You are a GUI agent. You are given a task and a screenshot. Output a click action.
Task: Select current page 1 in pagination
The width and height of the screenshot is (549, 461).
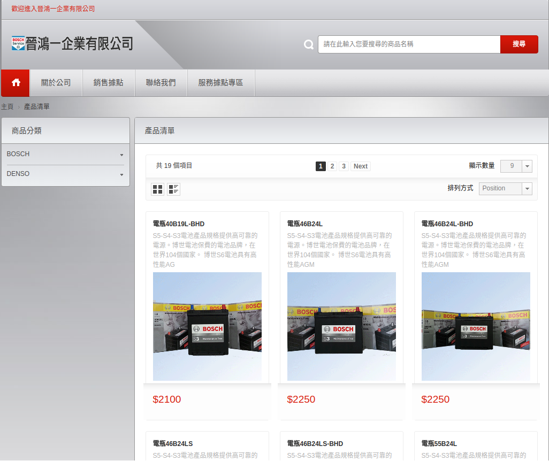tap(321, 166)
